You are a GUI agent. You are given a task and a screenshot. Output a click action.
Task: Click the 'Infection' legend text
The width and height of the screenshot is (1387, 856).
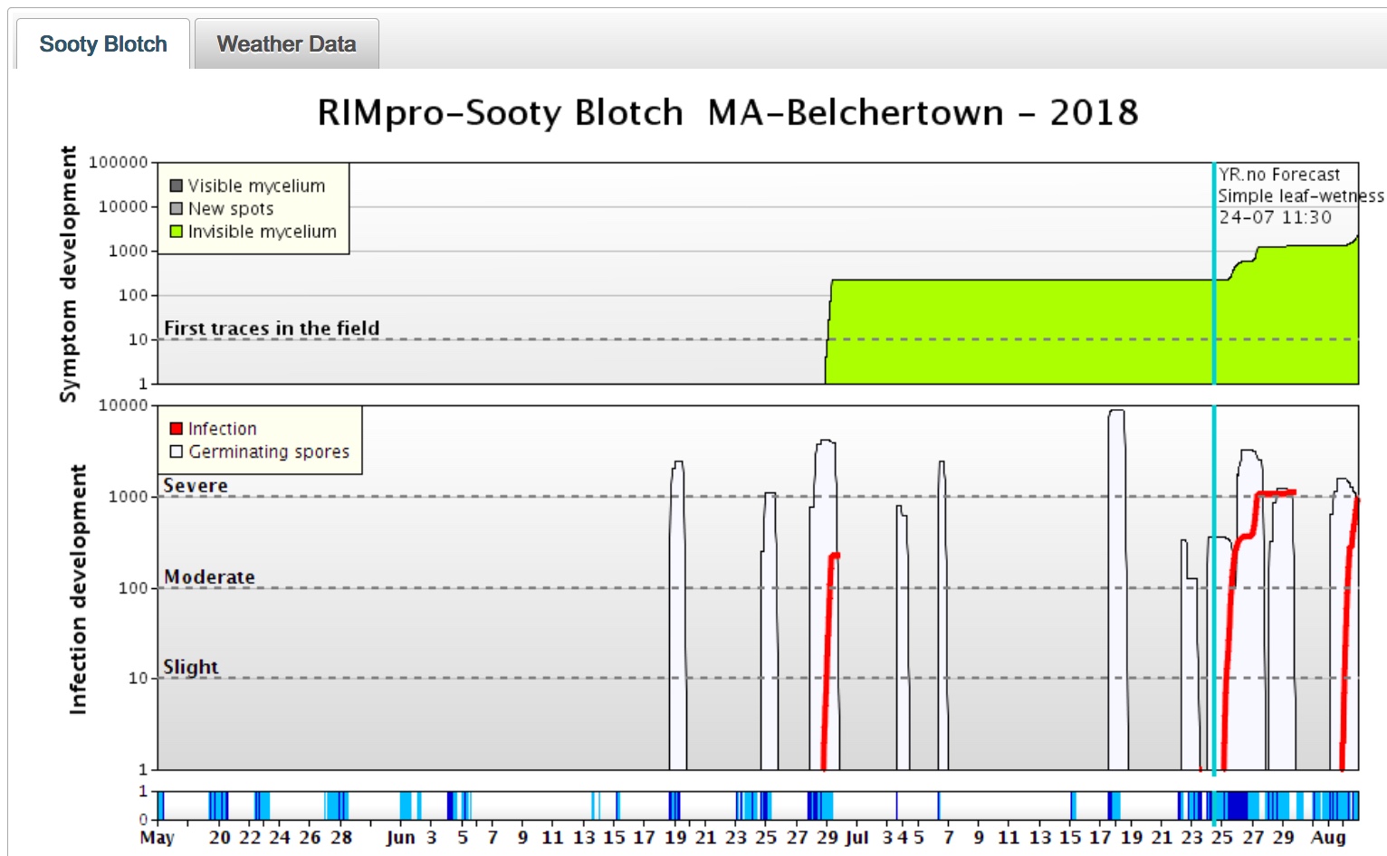tap(223, 429)
